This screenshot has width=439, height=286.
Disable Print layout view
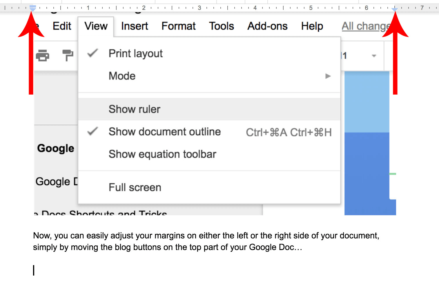(x=135, y=53)
